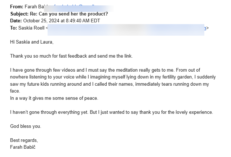Click the line 'In a way it gives me some sense of peace.'
This screenshot has height=157, width=231.
54,98
